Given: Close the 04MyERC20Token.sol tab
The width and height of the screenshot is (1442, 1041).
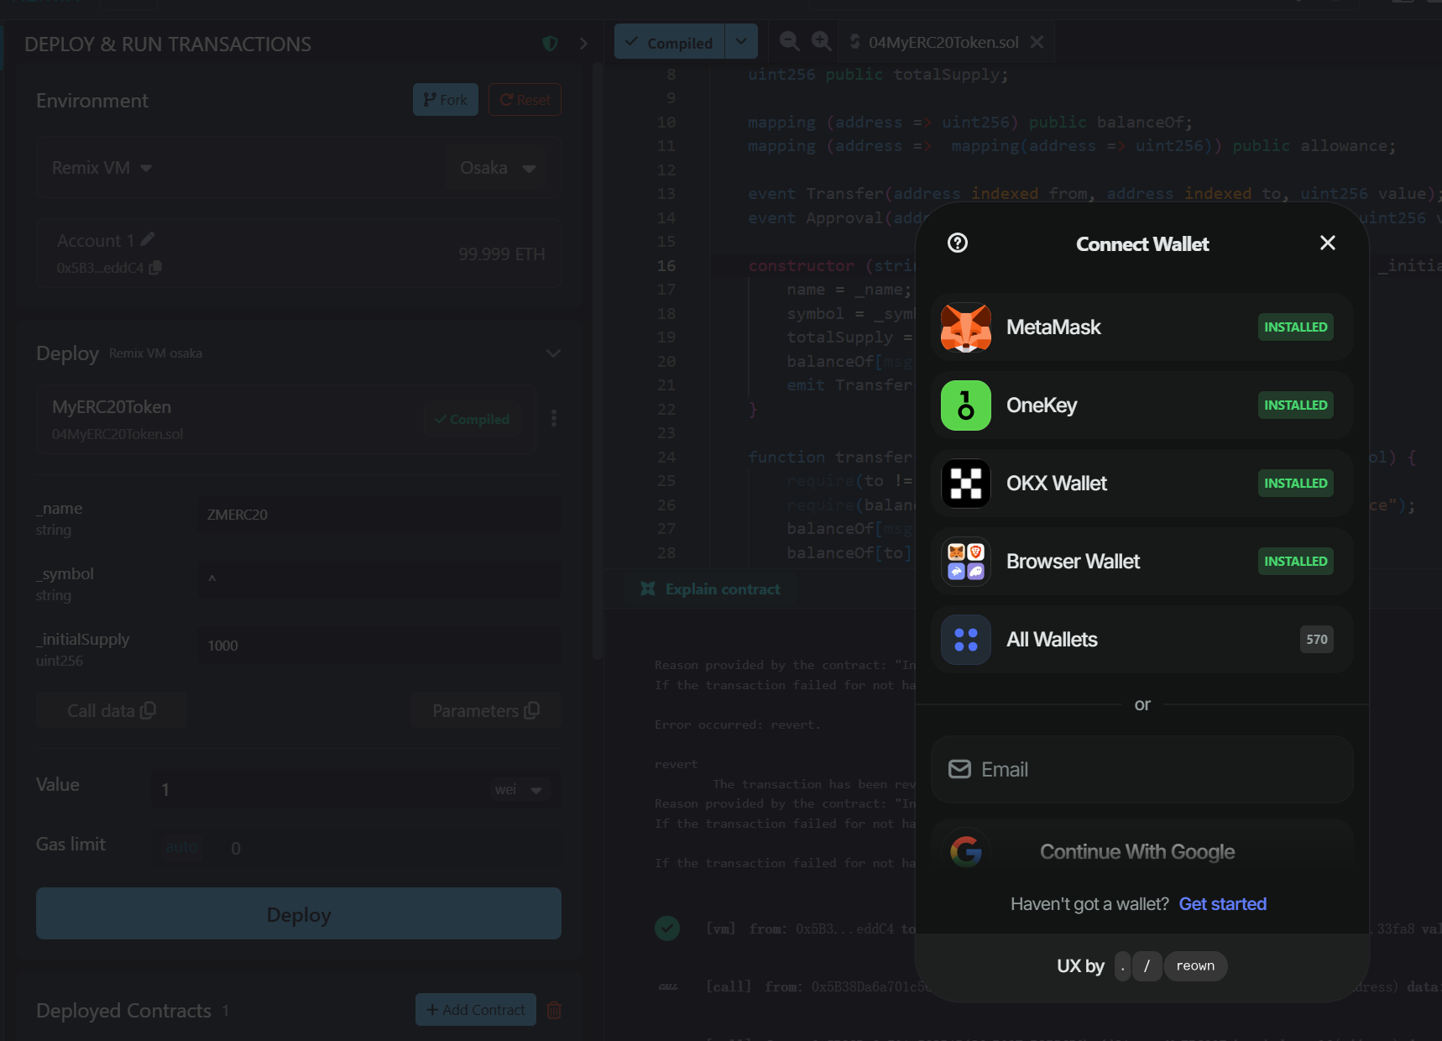Looking at the screenshot, I should [1037, 42].
